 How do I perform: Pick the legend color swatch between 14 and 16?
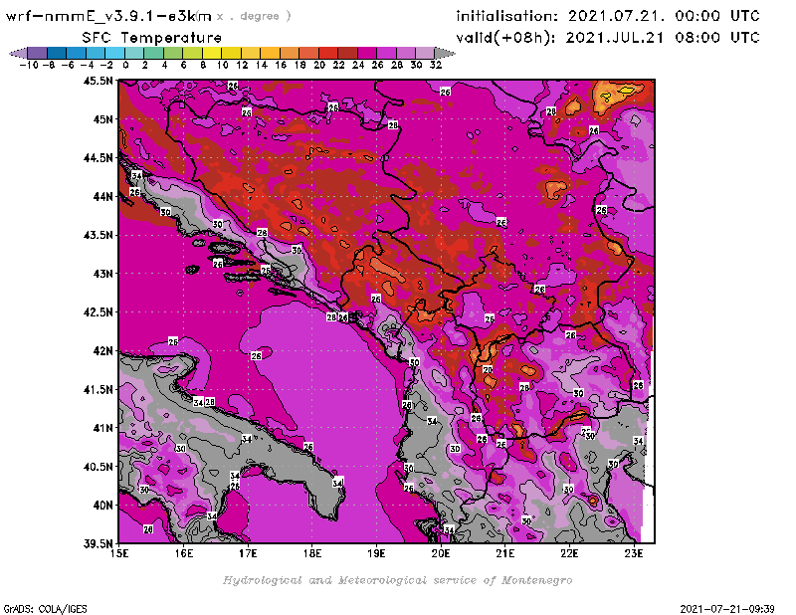[x=270, y=53]
